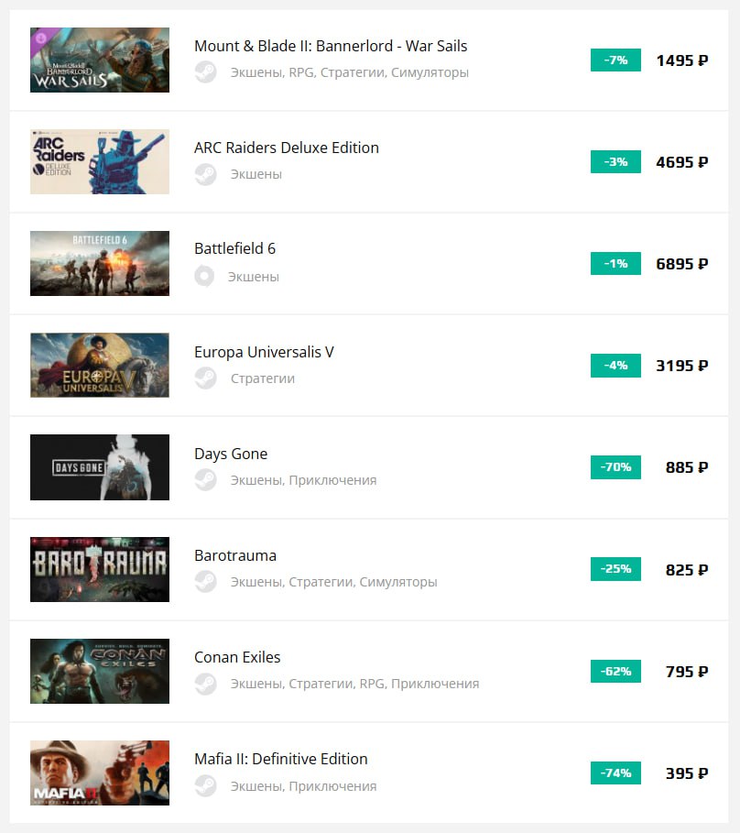
Task: Go to Mafia II: Definitive Edition page
Action: [x=280, y=759]
